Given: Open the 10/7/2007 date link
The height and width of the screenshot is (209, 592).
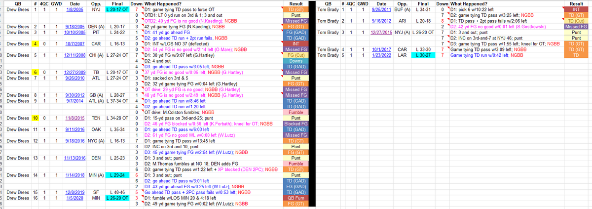Looking at the screenshot, I should (x=75, y=43).
